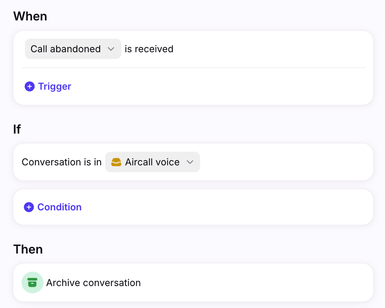
Task: Click the If section heading
Action: coord(17,129)
